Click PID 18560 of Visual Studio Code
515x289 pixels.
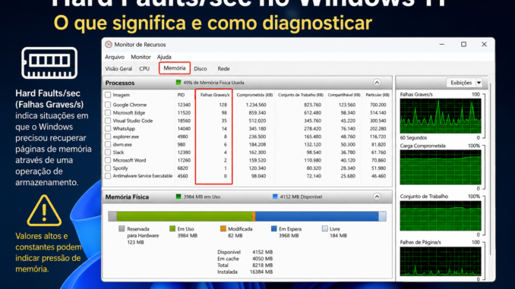tap(184, 121)
